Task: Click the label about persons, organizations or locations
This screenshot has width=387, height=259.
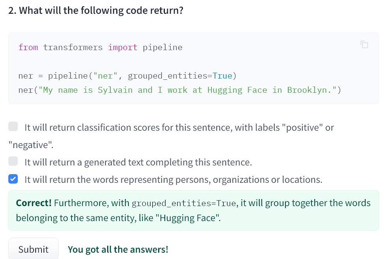Action: [173, 180]
